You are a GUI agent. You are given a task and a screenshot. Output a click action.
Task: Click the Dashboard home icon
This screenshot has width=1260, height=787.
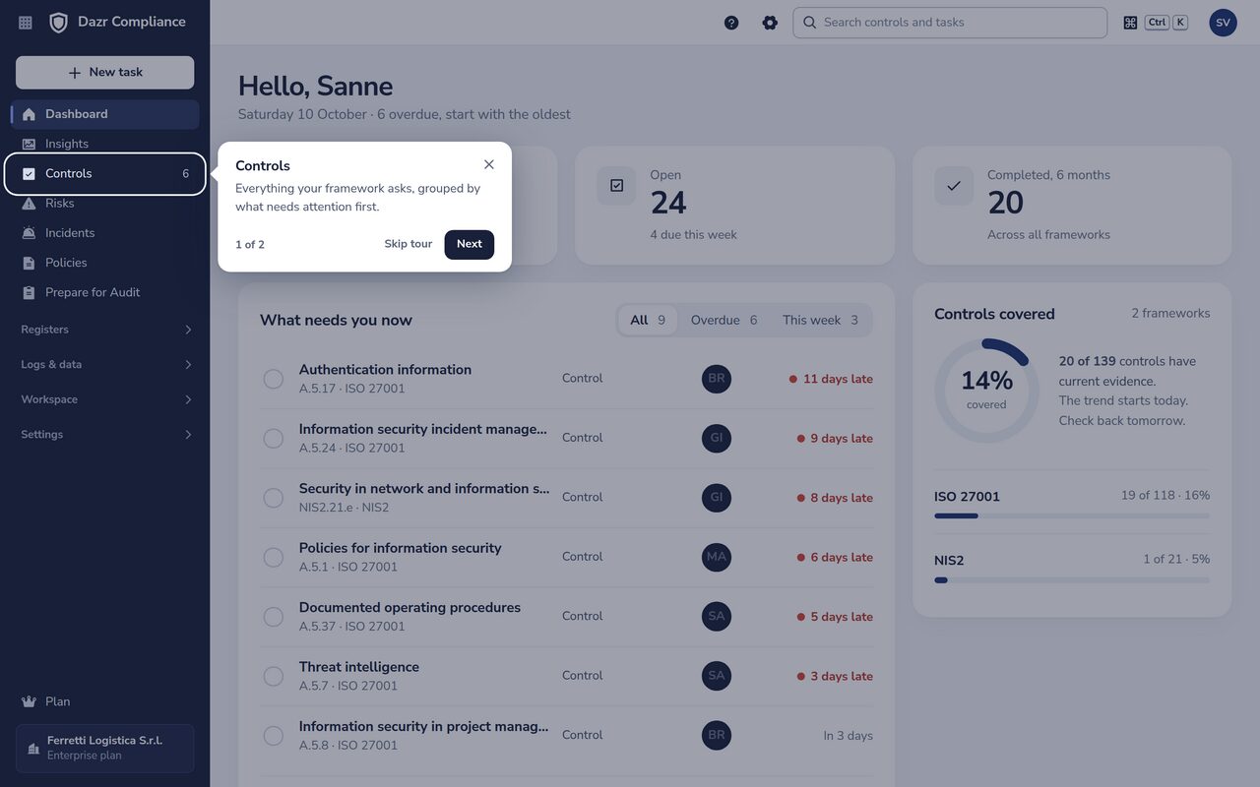(x=29, y=114)
